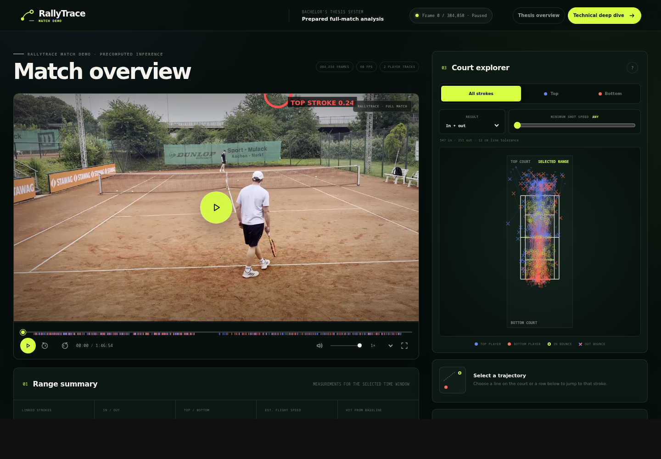661x459 pixels.
Task: Click the video timeline playhead
Action: pyautogui.click(x=23, y=332)
